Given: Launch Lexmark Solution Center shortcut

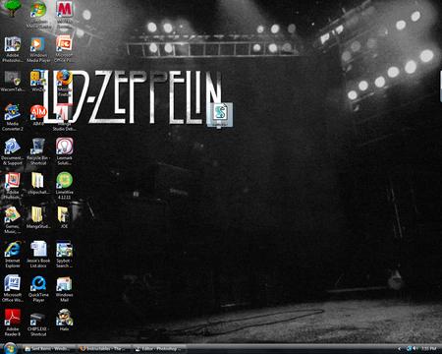Looking at the screenshot, I should pos(64,151).
